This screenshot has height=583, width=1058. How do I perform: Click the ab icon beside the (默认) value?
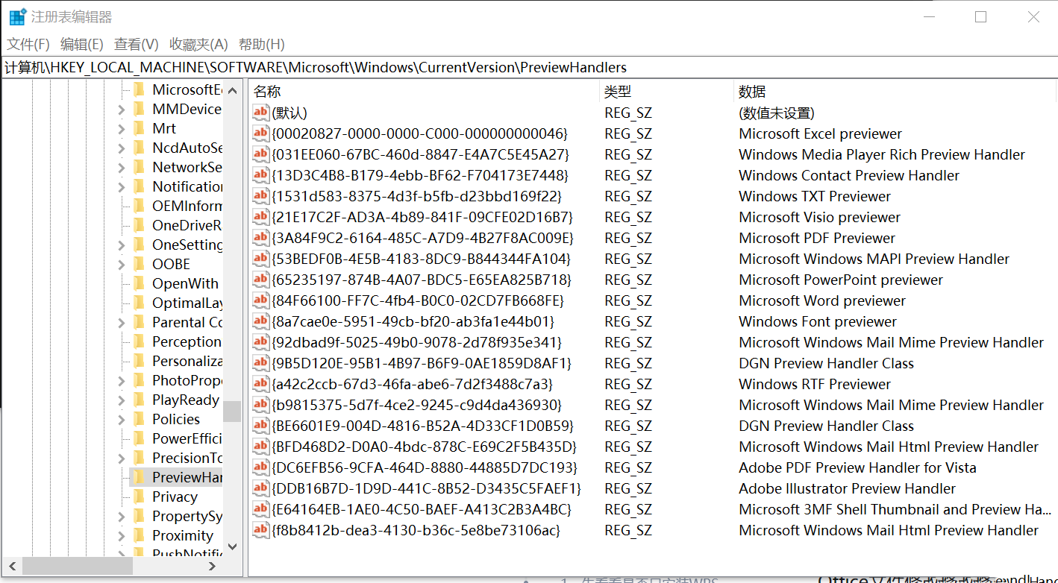tap(260, 113)
